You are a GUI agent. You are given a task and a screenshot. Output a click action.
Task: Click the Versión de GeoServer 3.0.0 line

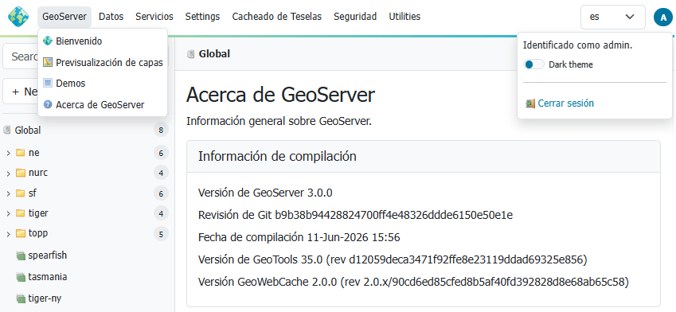(x=265, y=193)
